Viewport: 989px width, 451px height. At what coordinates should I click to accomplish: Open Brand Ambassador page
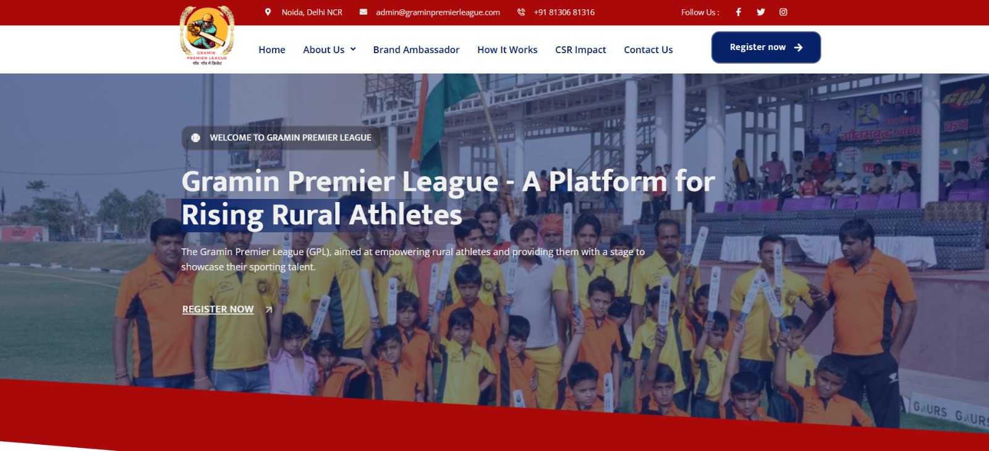click(x=417, y=49)
